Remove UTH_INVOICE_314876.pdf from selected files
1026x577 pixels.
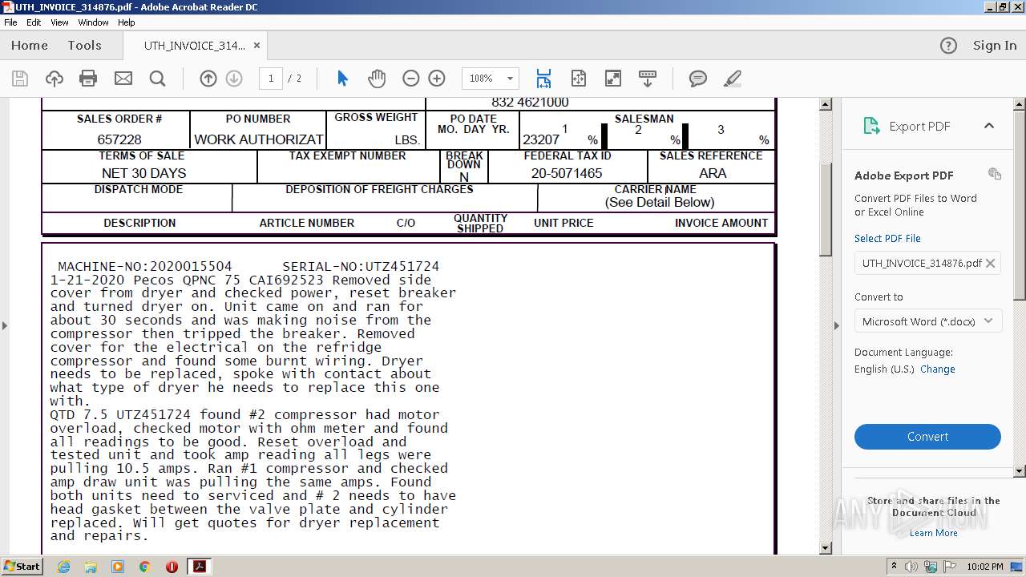tap(990, 263)
